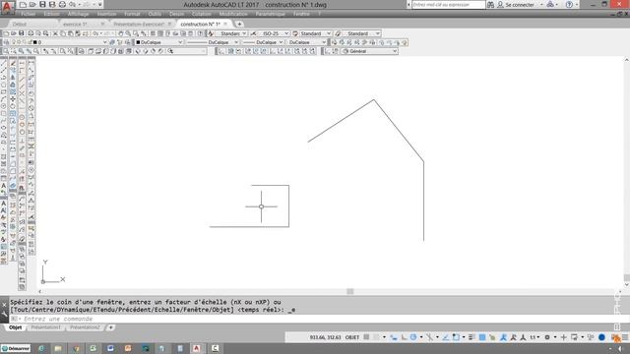Click the layer 0 color swatch in layer list
Image resolution: width=630 pixels, height=354 pixels.
pos(35,42)
